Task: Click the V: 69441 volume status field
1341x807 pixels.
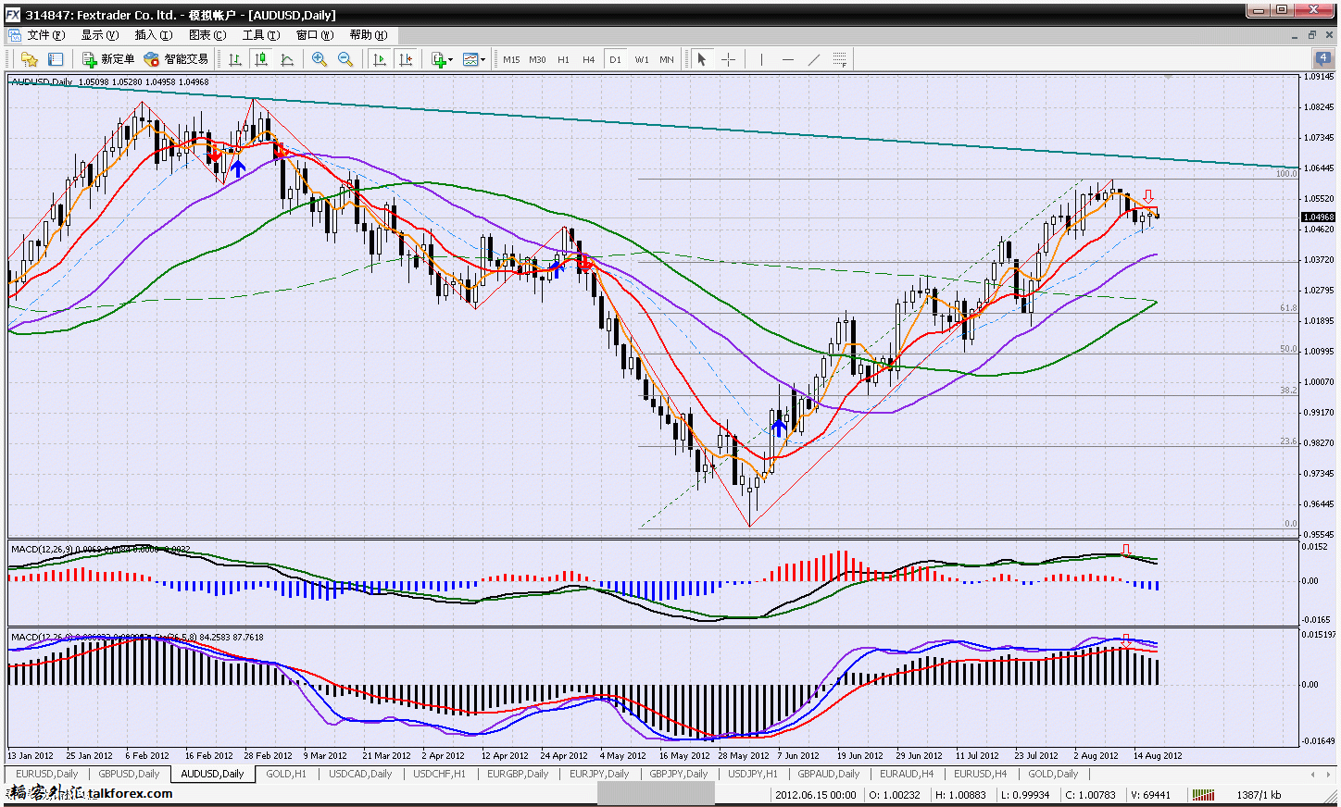Action: coord(1150,795)
